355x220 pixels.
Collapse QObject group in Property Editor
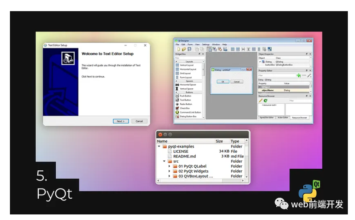260,87
